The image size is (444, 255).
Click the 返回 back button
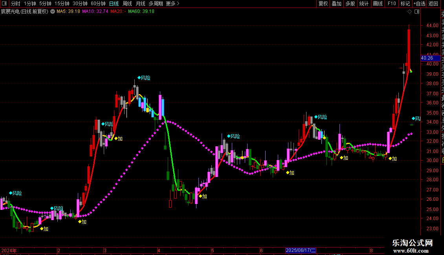(x=433, y=4)
